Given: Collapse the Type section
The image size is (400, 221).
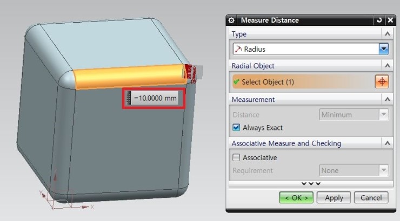Looking at the screenshot, I should [x=387, y=34].
